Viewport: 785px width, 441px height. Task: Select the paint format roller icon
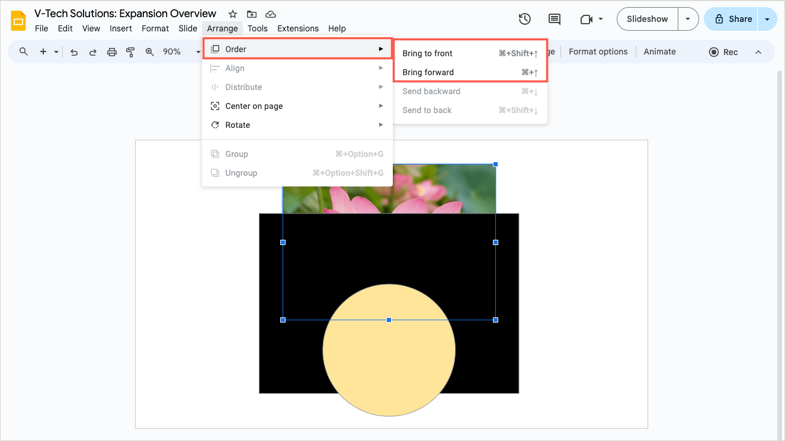[x=130, y=52]
